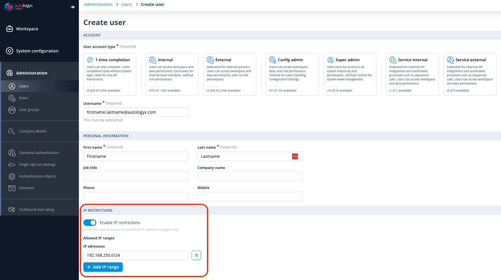The width and height of the screenshot is (501, 280).
Task: Open System configuration gear icon
Action: tap(9, 51)
